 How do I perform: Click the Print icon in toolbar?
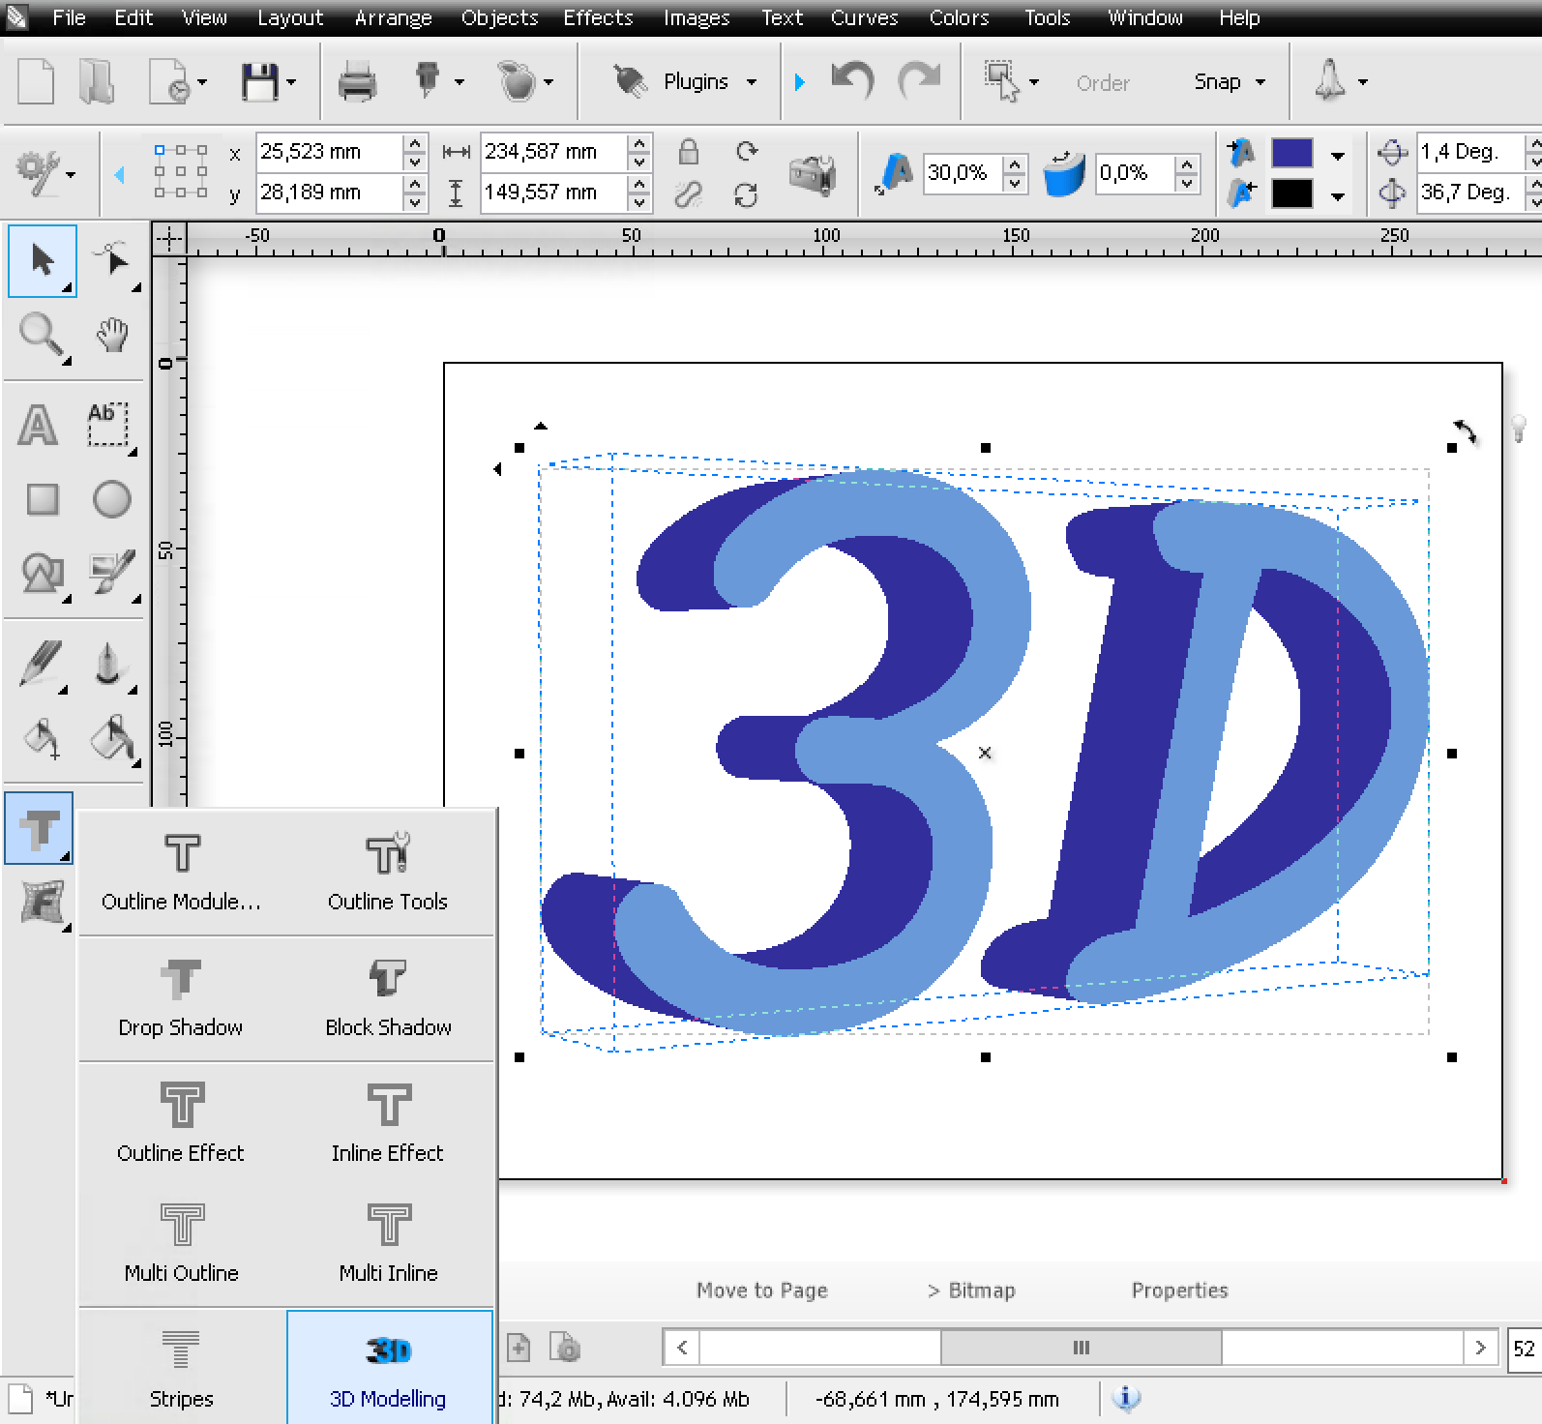point(357,82)
